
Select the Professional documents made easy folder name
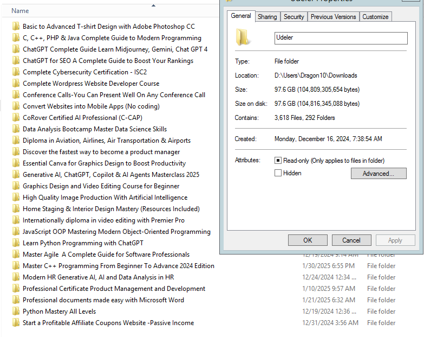(x=103, y=300)
